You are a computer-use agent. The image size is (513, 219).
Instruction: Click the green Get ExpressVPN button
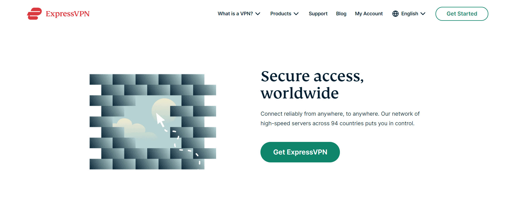click(300, 152)
